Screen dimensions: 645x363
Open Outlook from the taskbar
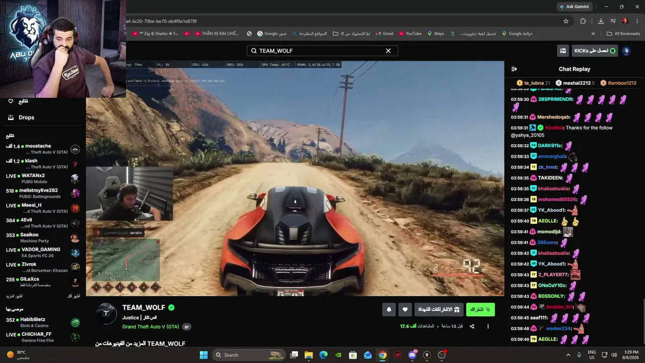[368, 355]
